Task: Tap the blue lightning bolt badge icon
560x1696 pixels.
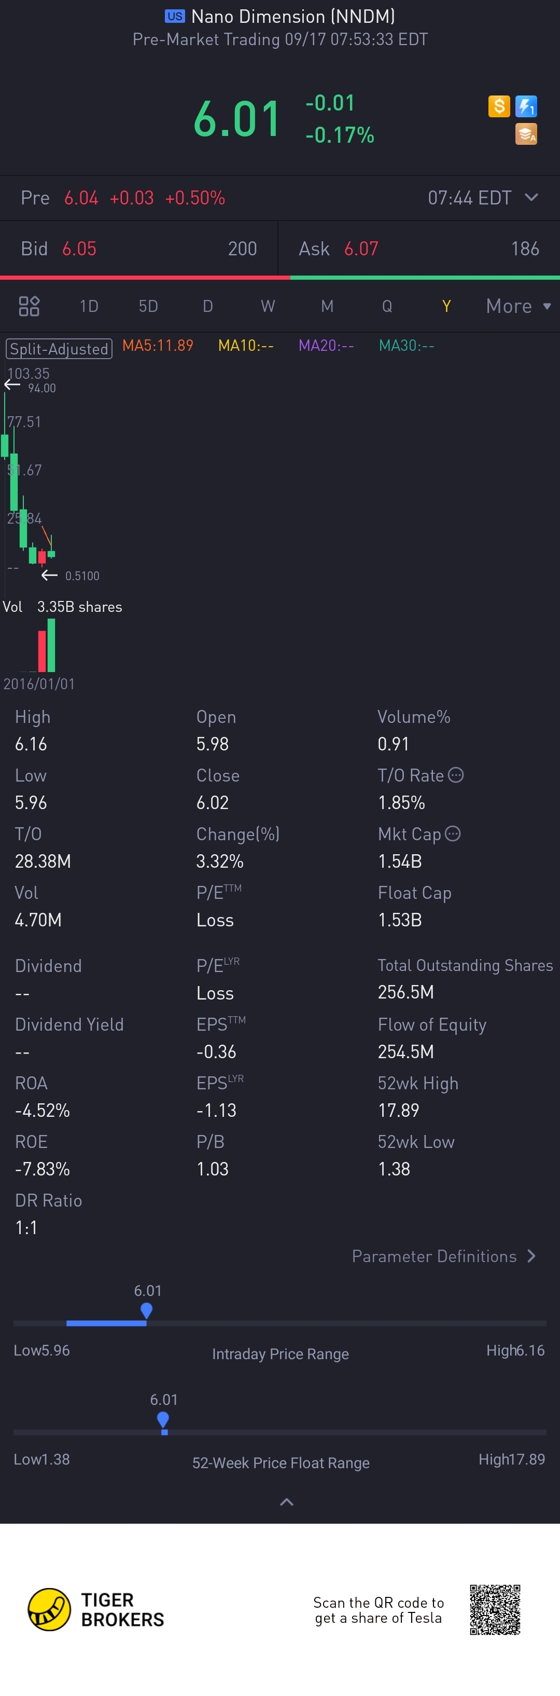Action: 526,106
